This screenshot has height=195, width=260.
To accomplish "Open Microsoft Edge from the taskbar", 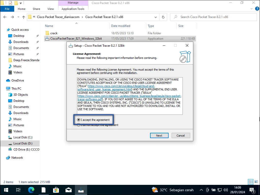I will click(31, 190).
